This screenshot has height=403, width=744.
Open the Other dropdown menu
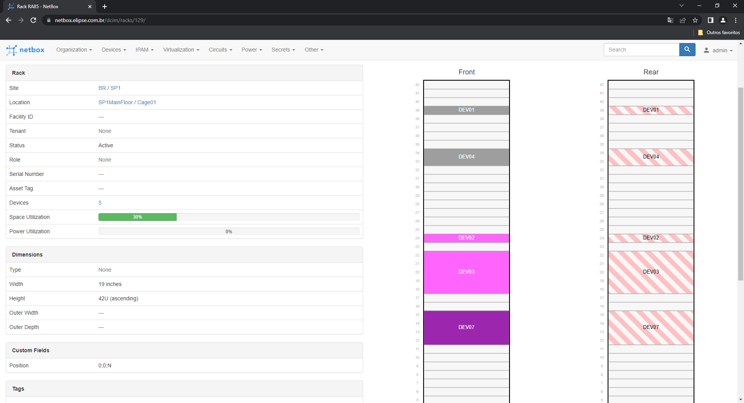click(314, 50)
